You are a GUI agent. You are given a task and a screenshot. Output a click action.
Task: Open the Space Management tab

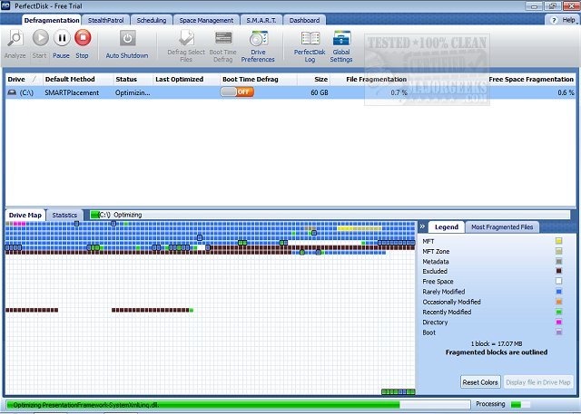(206, 19)
